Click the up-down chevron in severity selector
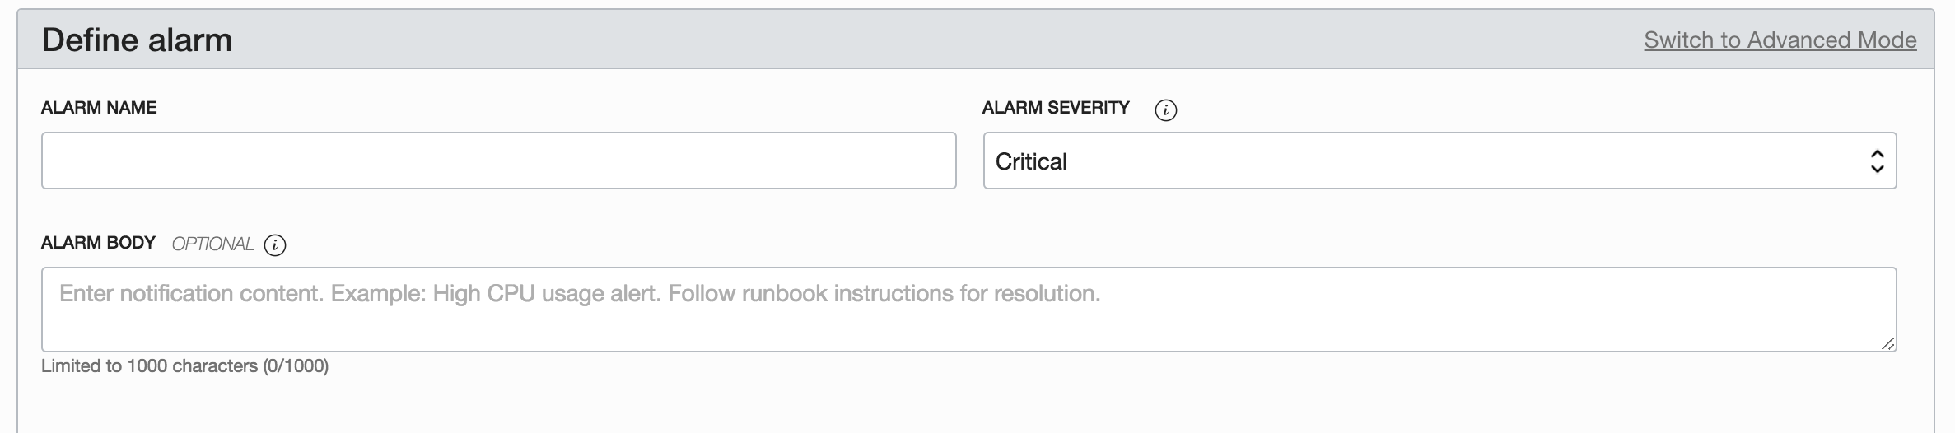1955x433 pixels. pyautogui.click(x=1877, y=161)
